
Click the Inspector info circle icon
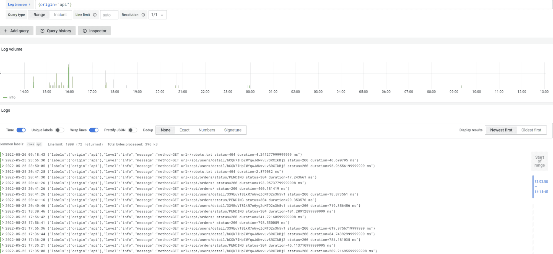click(x=85, y=31)
